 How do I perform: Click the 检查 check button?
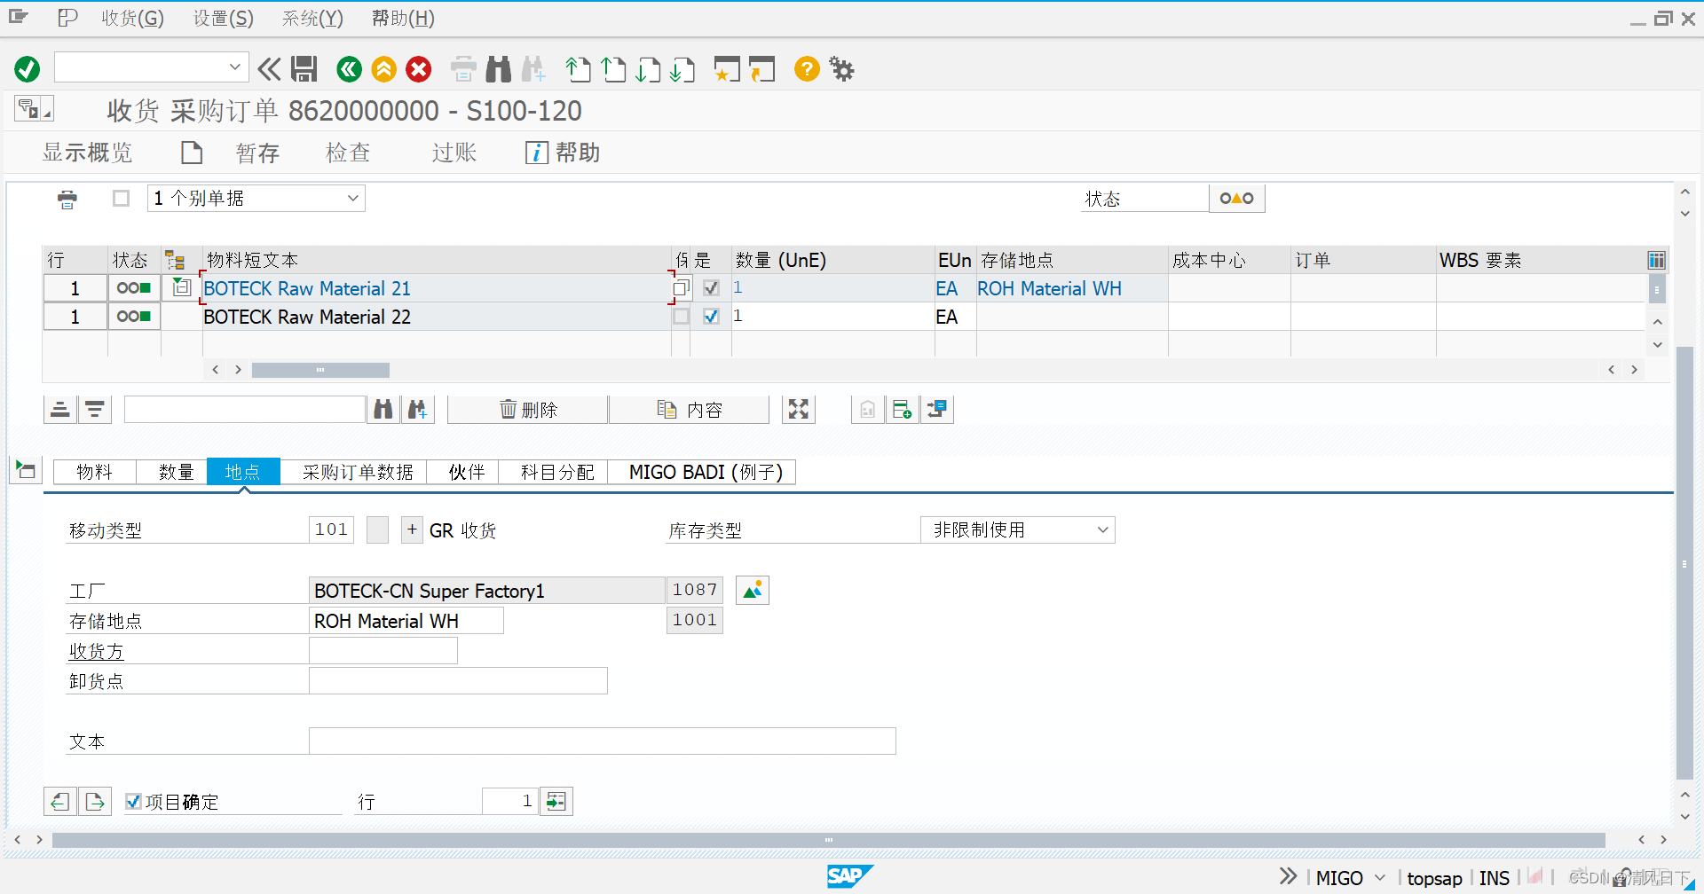tap(348, 153)
